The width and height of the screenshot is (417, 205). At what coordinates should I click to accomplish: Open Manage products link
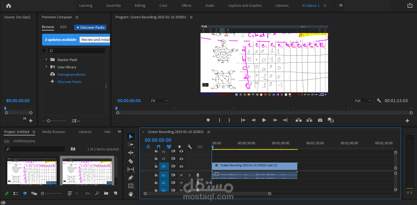pyautogui.click(x=71, y=74)
